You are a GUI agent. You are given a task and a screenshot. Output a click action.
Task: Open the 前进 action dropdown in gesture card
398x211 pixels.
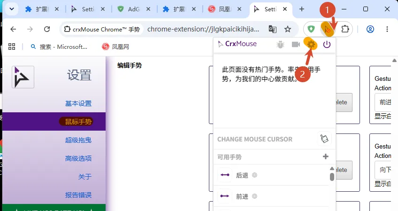(383, 102)
